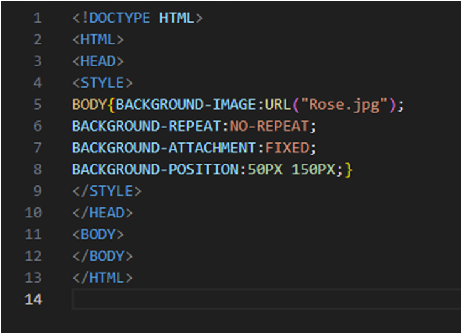The height and width of the screenshot is (334, 462).
Task: Click the closing yellow brace on line 8
Action: 349,170
